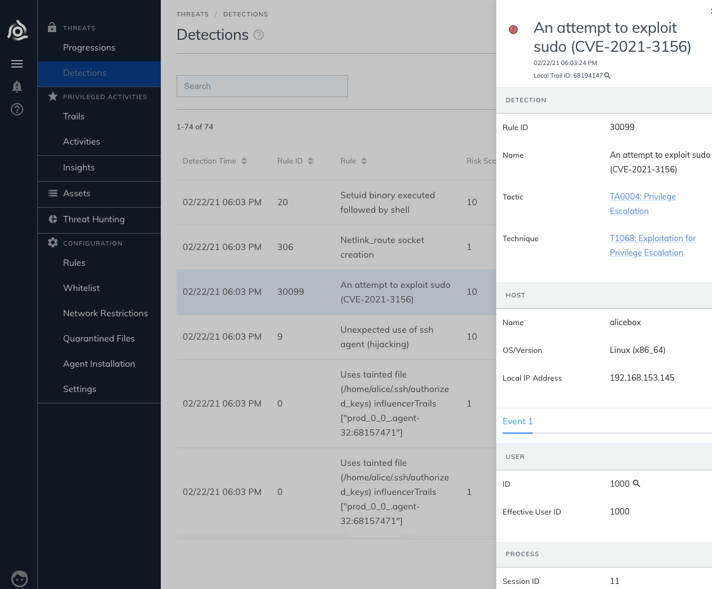Open Threat Hunting from the sidebar

[93, 219]
